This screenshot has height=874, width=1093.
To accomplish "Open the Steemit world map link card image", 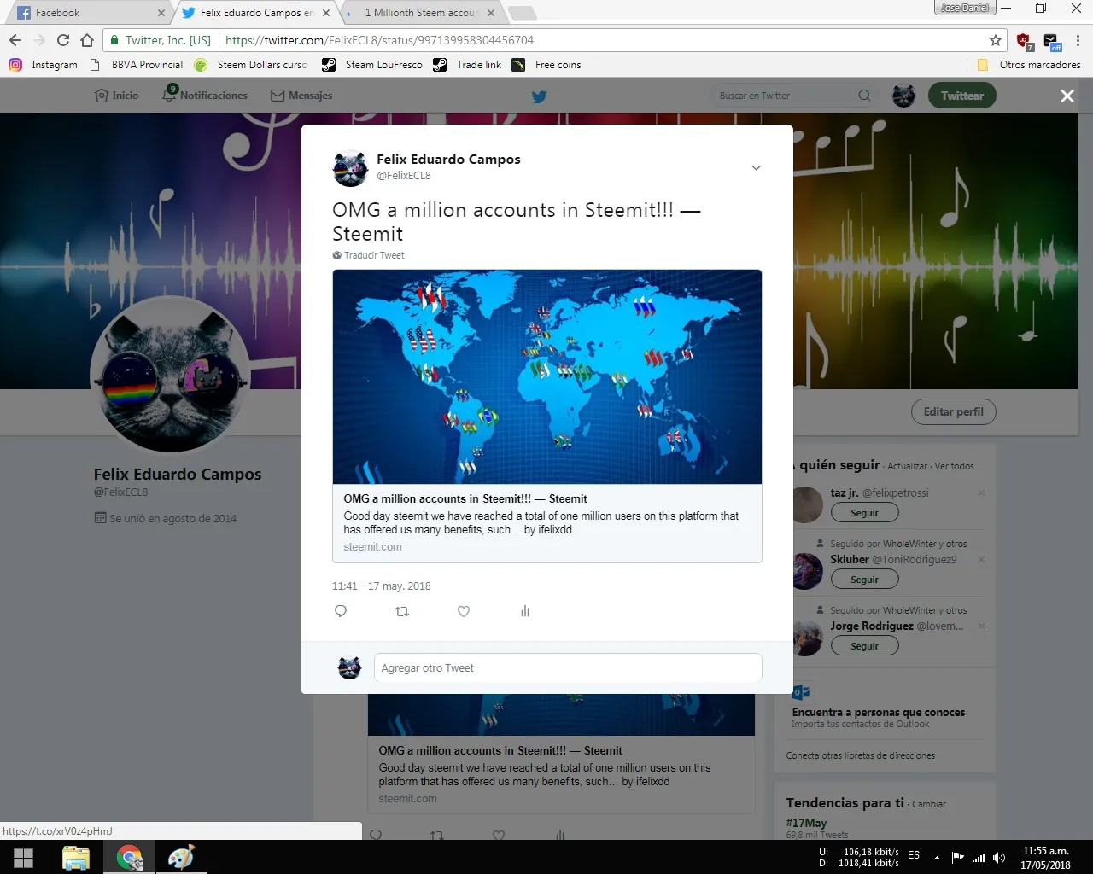I will 547,377.
